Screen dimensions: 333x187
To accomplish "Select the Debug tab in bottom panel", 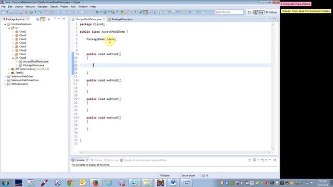I will tap(96, 160).
